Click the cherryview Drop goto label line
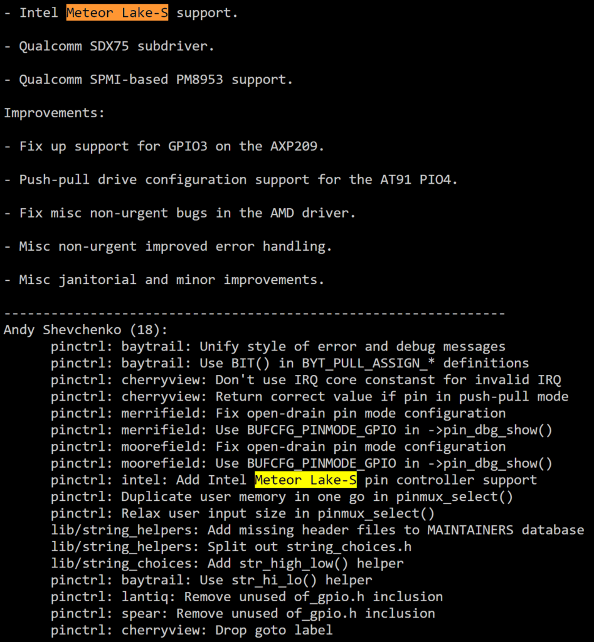 click(192, 630)
